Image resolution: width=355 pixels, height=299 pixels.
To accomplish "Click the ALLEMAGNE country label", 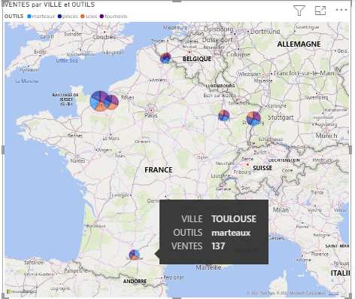I will (x=299, y=44).
